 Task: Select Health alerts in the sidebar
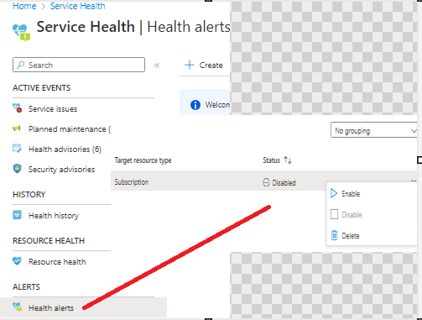[x=83, y=307]
